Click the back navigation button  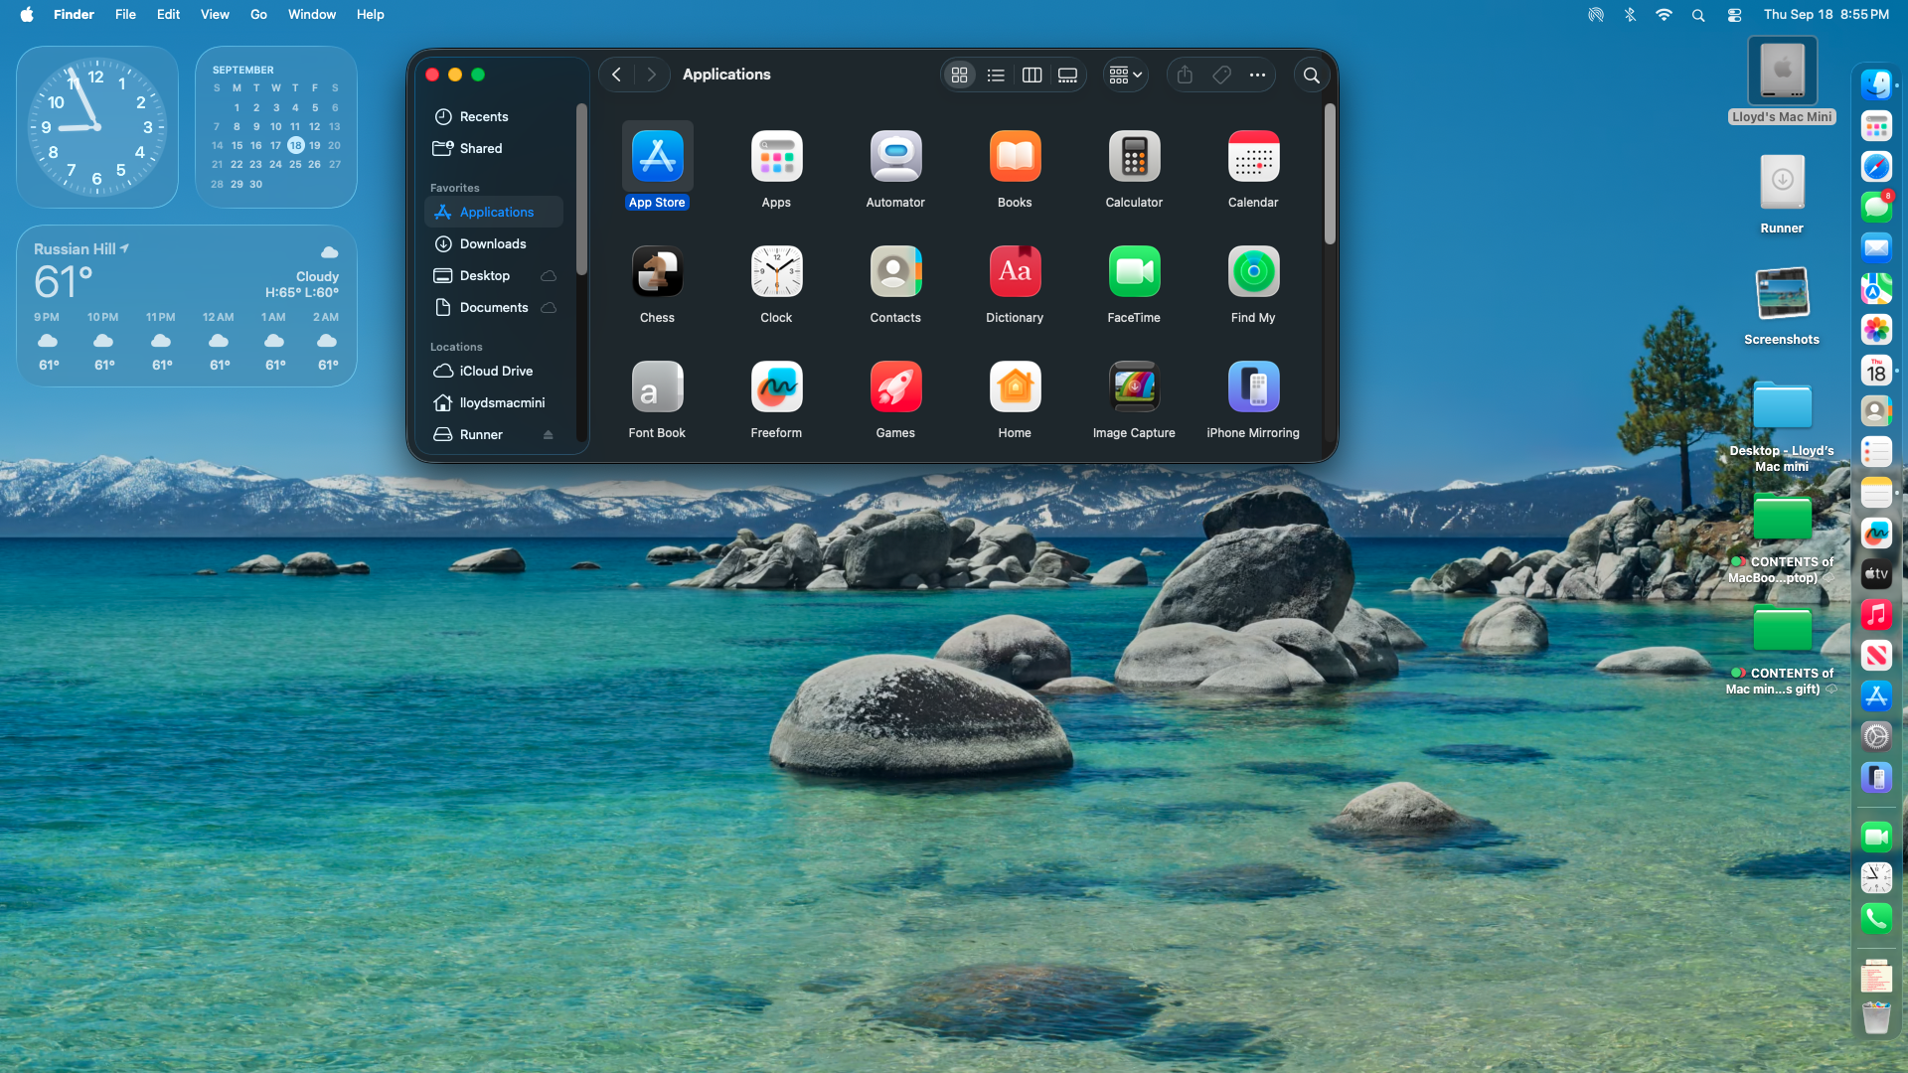pos(616,75)
